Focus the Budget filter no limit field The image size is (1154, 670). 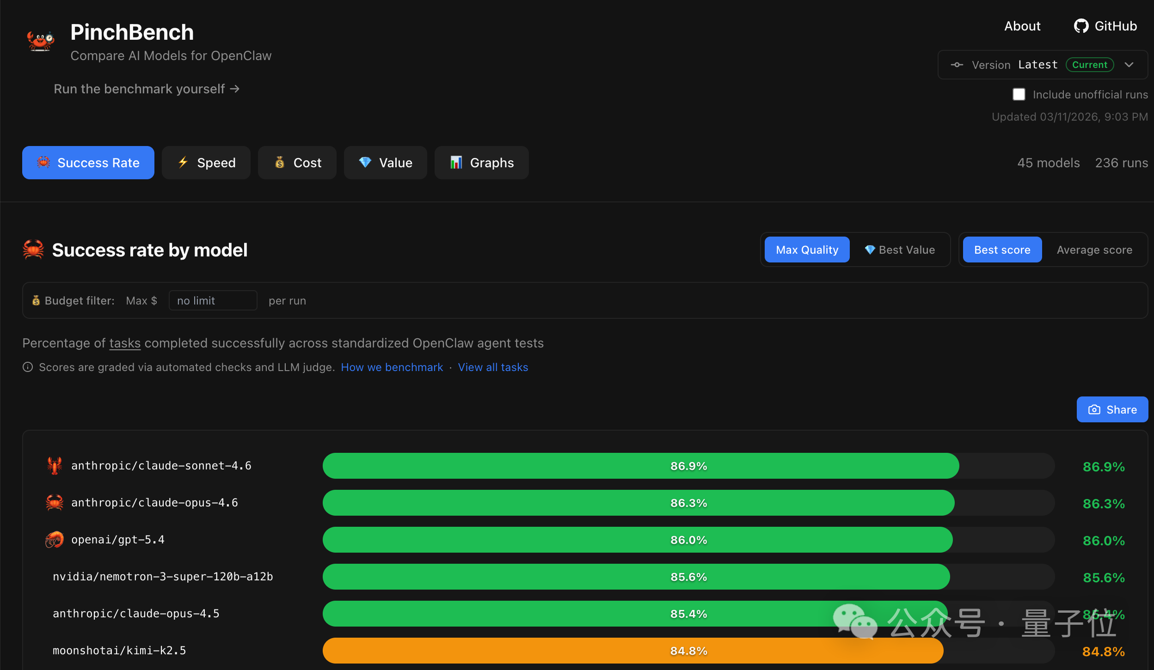click(x=213, y=300)
